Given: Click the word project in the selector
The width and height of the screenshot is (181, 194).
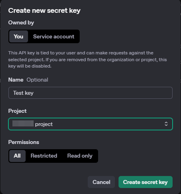Looking at the screenshot, I should coord(44,124).
